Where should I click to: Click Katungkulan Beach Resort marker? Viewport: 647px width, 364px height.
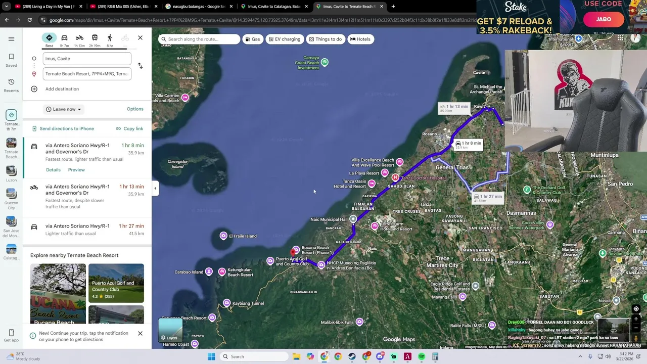coord(222,272)
